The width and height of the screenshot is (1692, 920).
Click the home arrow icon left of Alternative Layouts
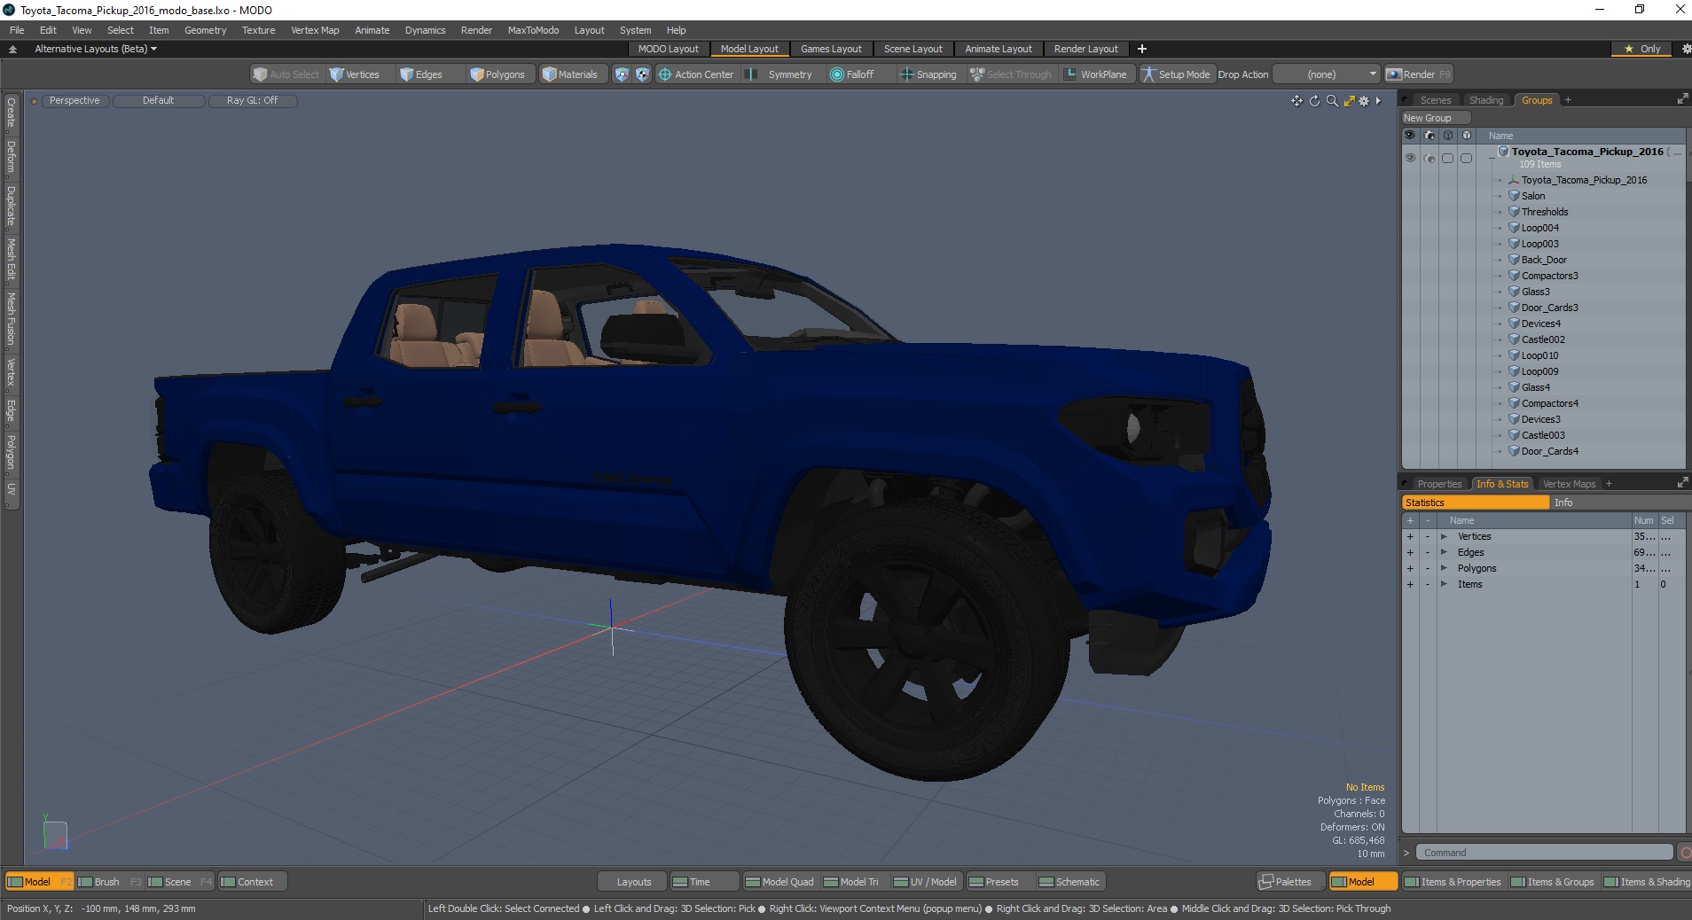12,49
